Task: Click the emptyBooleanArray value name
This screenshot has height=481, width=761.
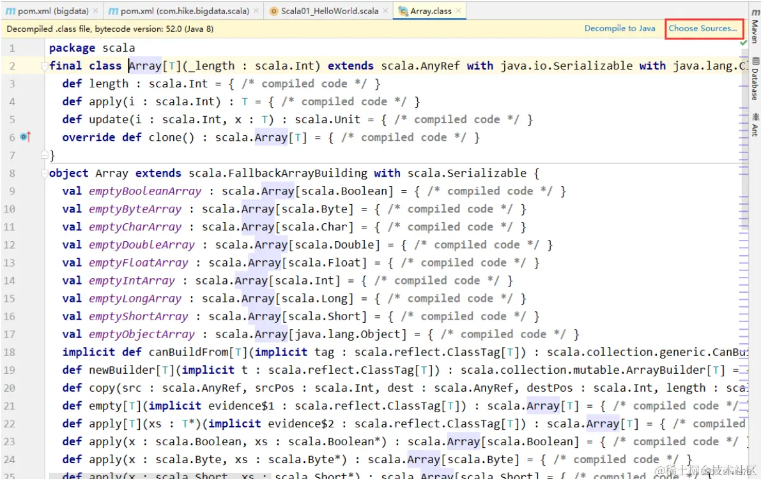Action: tap(144, 191)
